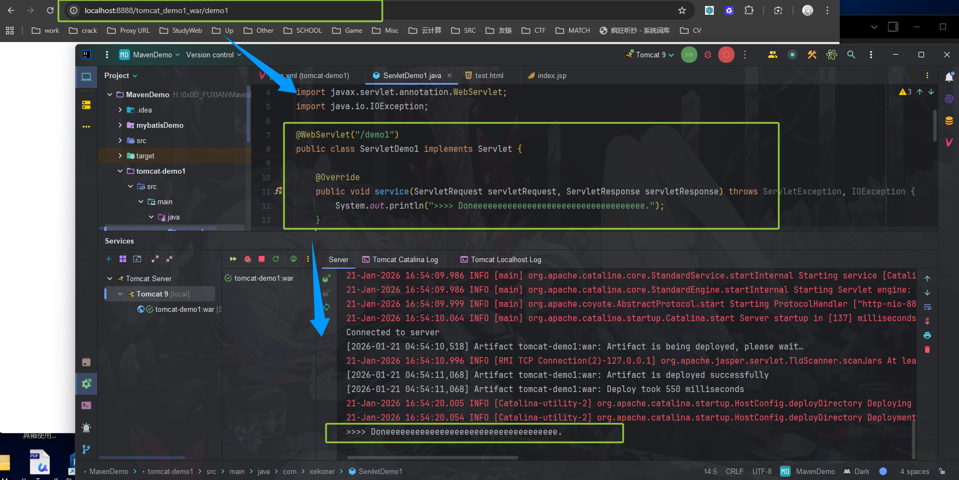This screenshot has height=480, width=959.
Task: Open notifications bell icon
Action: (949, 77)
